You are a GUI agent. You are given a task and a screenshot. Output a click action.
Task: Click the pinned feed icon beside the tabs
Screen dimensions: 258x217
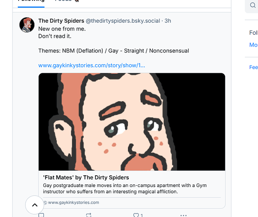(x=77, y=1)
